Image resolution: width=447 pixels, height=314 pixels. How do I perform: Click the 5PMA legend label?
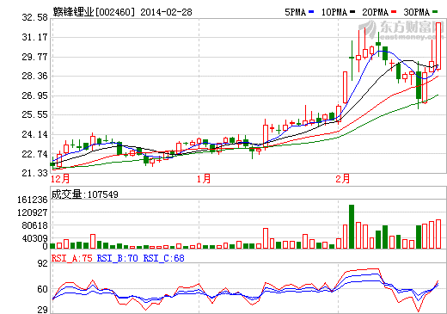point(296,12)
